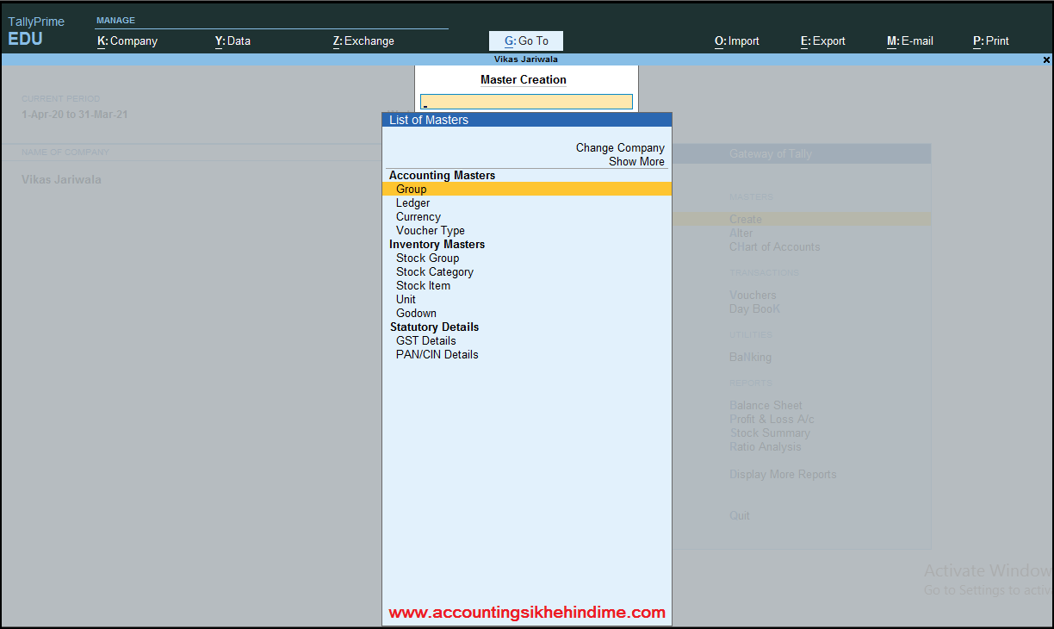Viewport: 1054px width, 629px height.
Task: Click the current period 1-Apr-20 to 31-Mar-21
Action: coord(75,115)
